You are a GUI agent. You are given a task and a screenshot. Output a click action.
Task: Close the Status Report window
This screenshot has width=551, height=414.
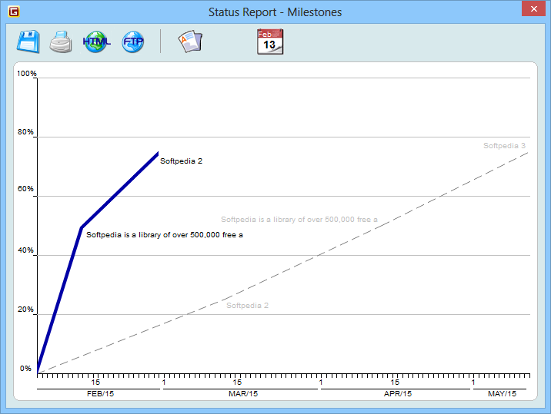coord(533,8)
